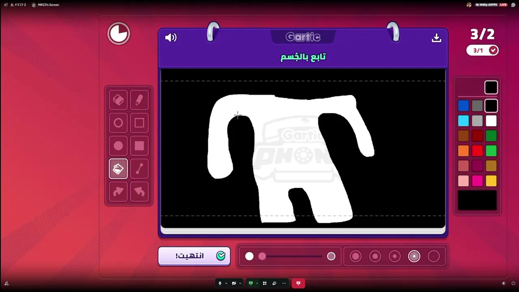The image size is (519, 292).
Task: Click the round timer clock icon
Action: [119, 33]
